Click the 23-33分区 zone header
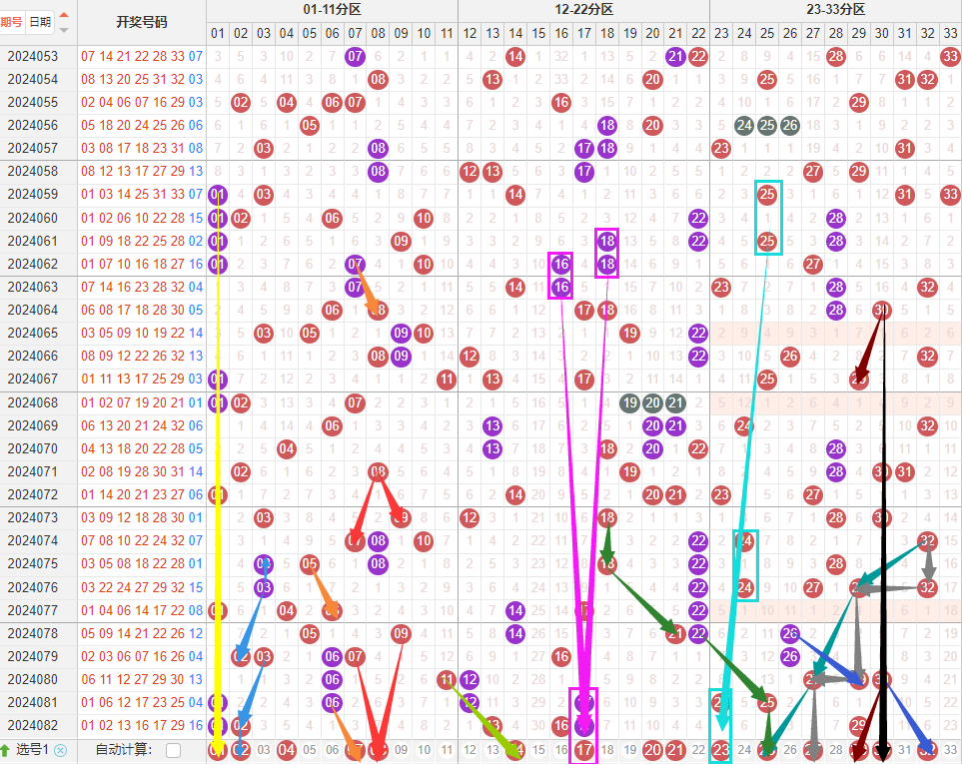 point(835,9)
